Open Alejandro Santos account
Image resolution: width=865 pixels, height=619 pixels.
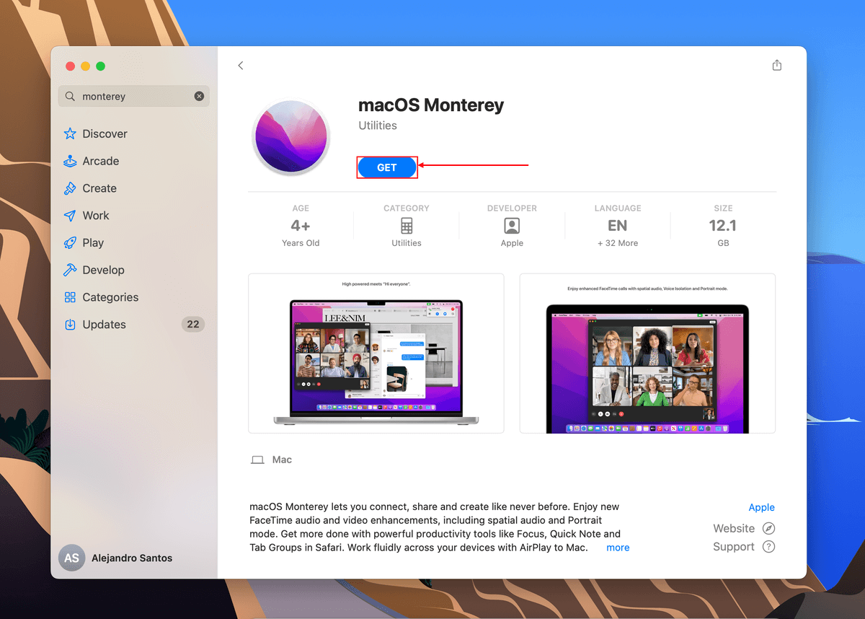tap(132, 558)
